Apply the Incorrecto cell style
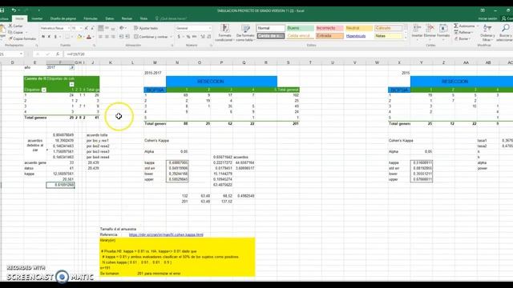The height and width of the screenshot is (288, 513). pos(329,28)
